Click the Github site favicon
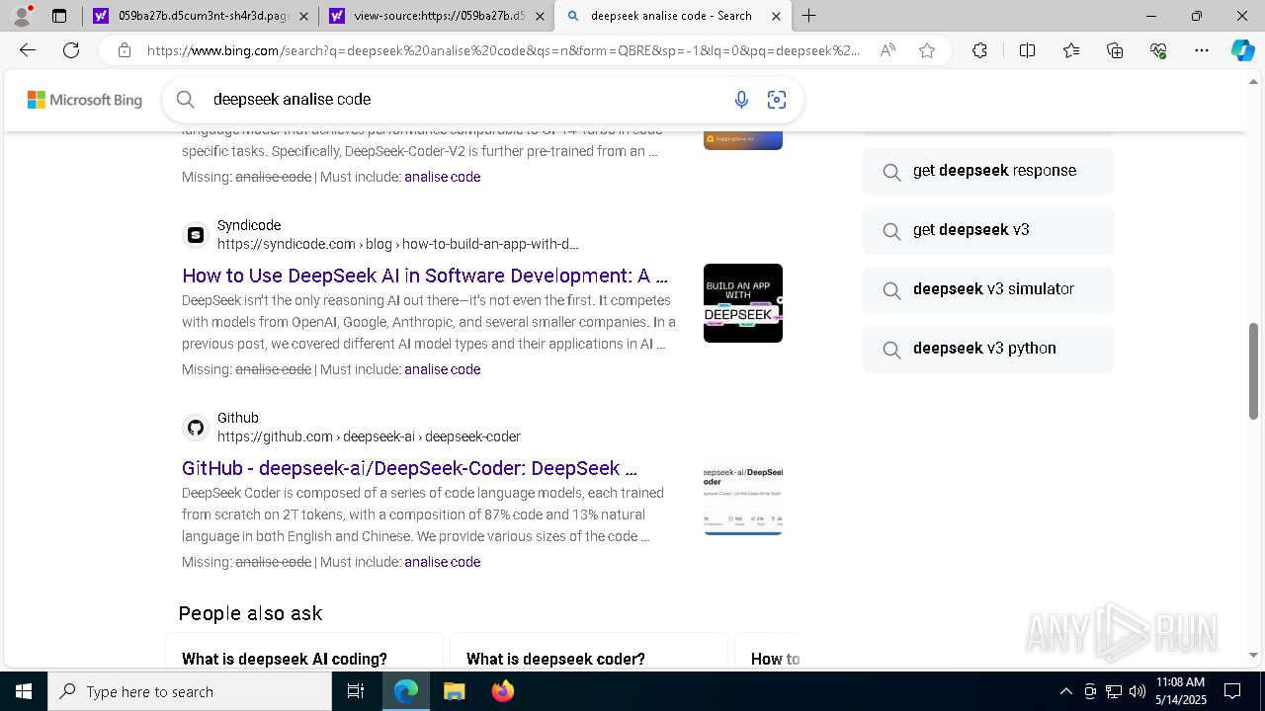The height and width of the screenshot is (711, 1265). point(196,428)
